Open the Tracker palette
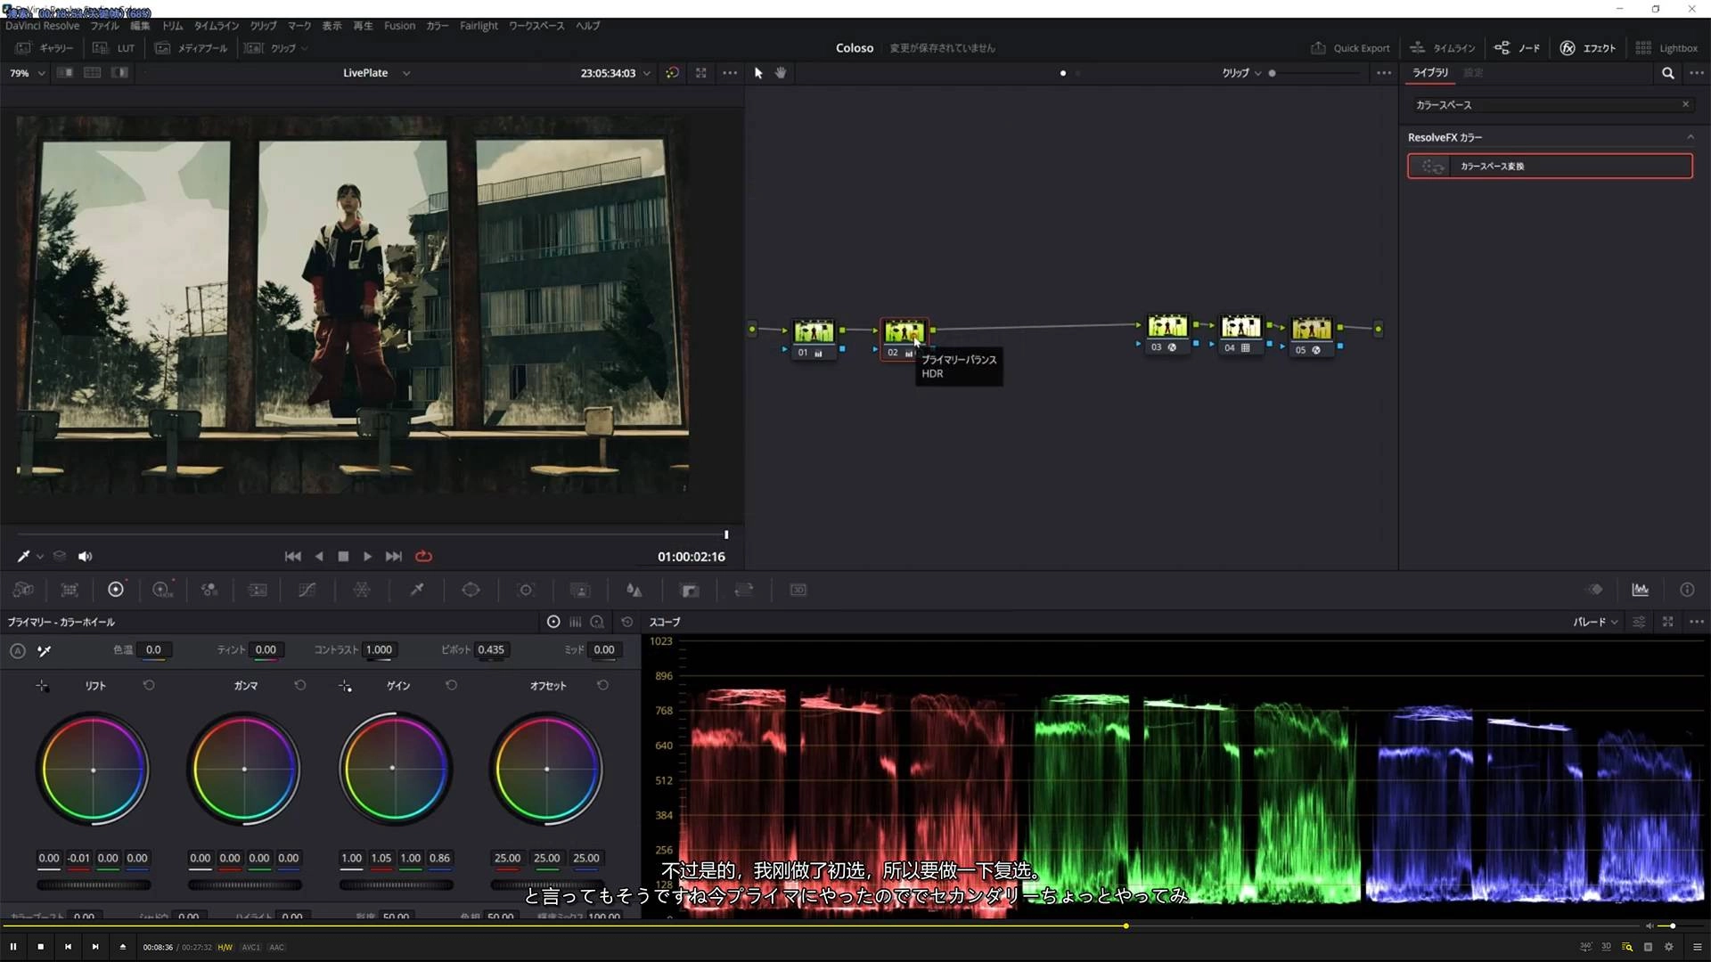This screenshot has width=1711, height=962. [526, 590]
